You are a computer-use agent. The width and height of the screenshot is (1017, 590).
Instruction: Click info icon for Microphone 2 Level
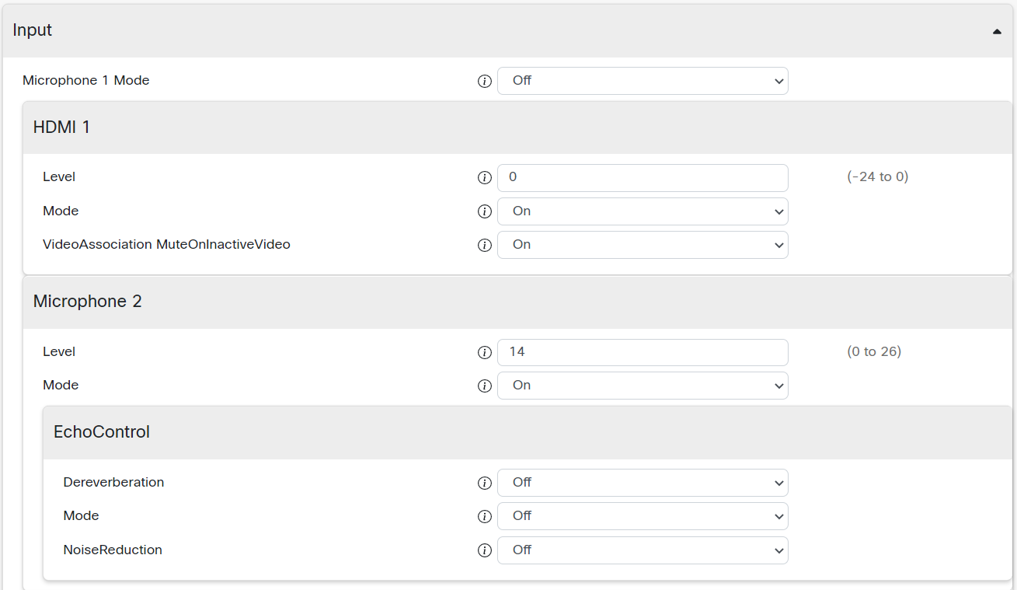485,352
